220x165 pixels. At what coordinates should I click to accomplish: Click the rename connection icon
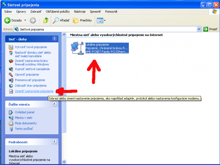[x=11, y=80]
